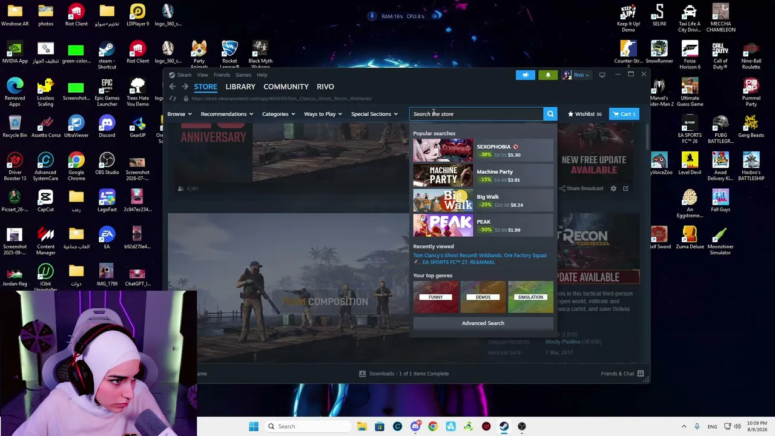
Task: Pop out the broadcast in new window
Action: tap(625, 188)
